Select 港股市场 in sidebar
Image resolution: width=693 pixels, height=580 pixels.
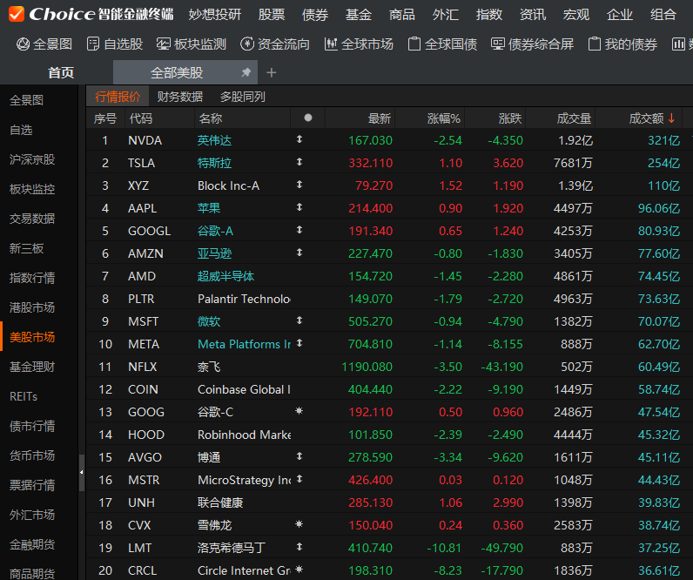pyautogui.click(x=32, y=307)
